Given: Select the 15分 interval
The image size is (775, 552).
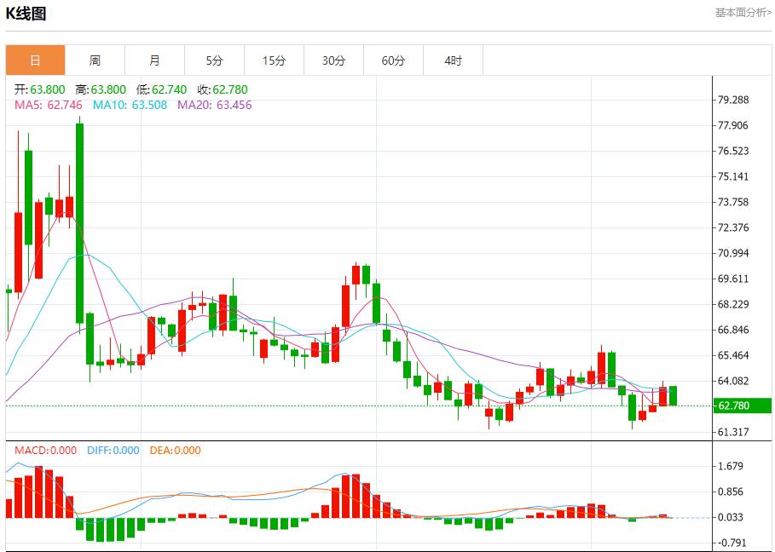Looking at the screenshot, I should click(x=275, y=60).
